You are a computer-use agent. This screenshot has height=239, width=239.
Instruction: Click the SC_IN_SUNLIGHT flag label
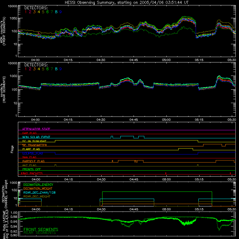coord(34,141)
